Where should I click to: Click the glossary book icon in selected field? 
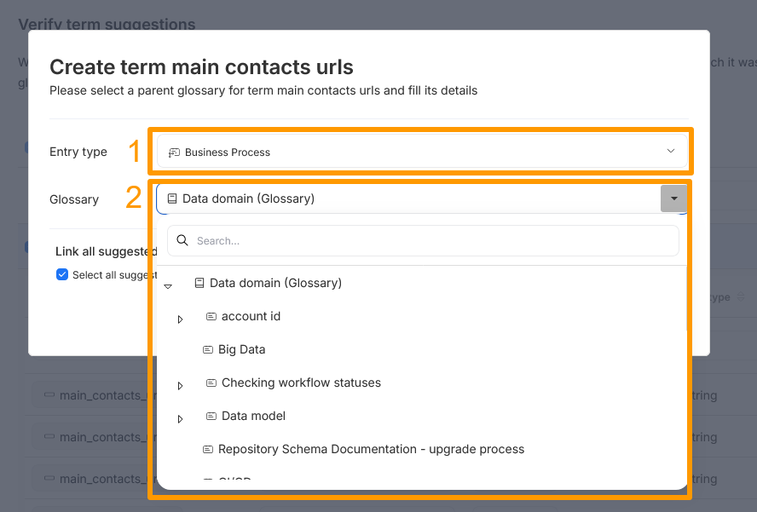click(x=172, y=198)
